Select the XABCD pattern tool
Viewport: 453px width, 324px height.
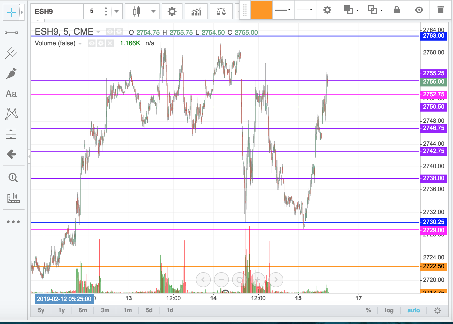pyautogui.click(x=11, y=114)
